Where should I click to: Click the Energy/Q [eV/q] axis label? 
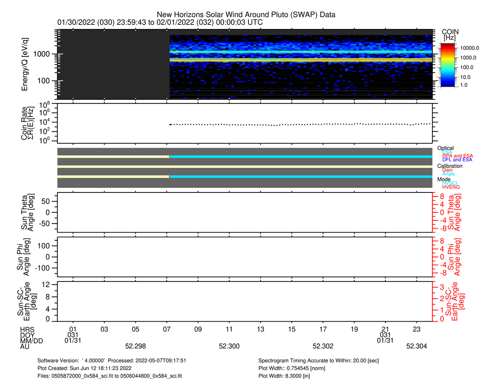(x=26, y=64)
